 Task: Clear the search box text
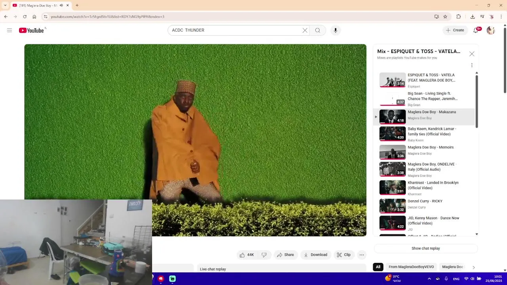click(x=305, y=30)
